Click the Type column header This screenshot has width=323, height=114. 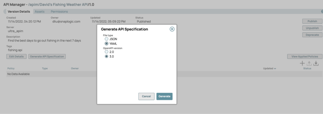pyautogui.click(x=45, y=68)
